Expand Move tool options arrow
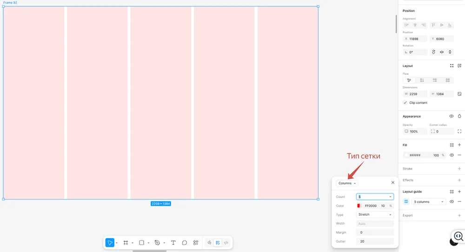Screen dimensions: 465x252 tap(117, 243)
